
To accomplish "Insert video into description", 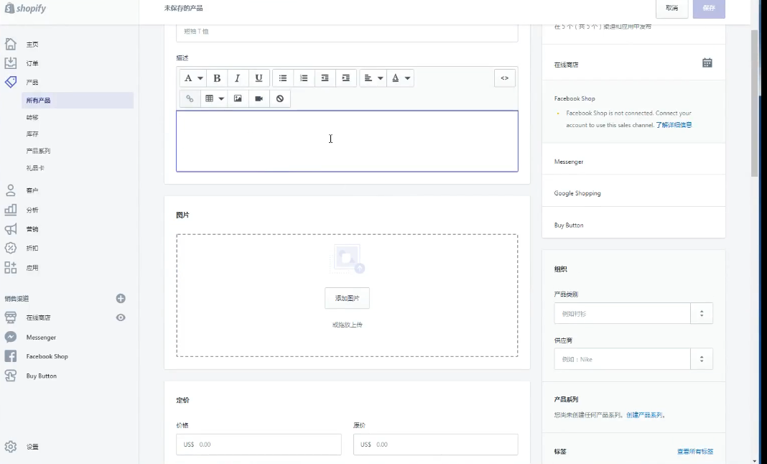I will (259, 98).
